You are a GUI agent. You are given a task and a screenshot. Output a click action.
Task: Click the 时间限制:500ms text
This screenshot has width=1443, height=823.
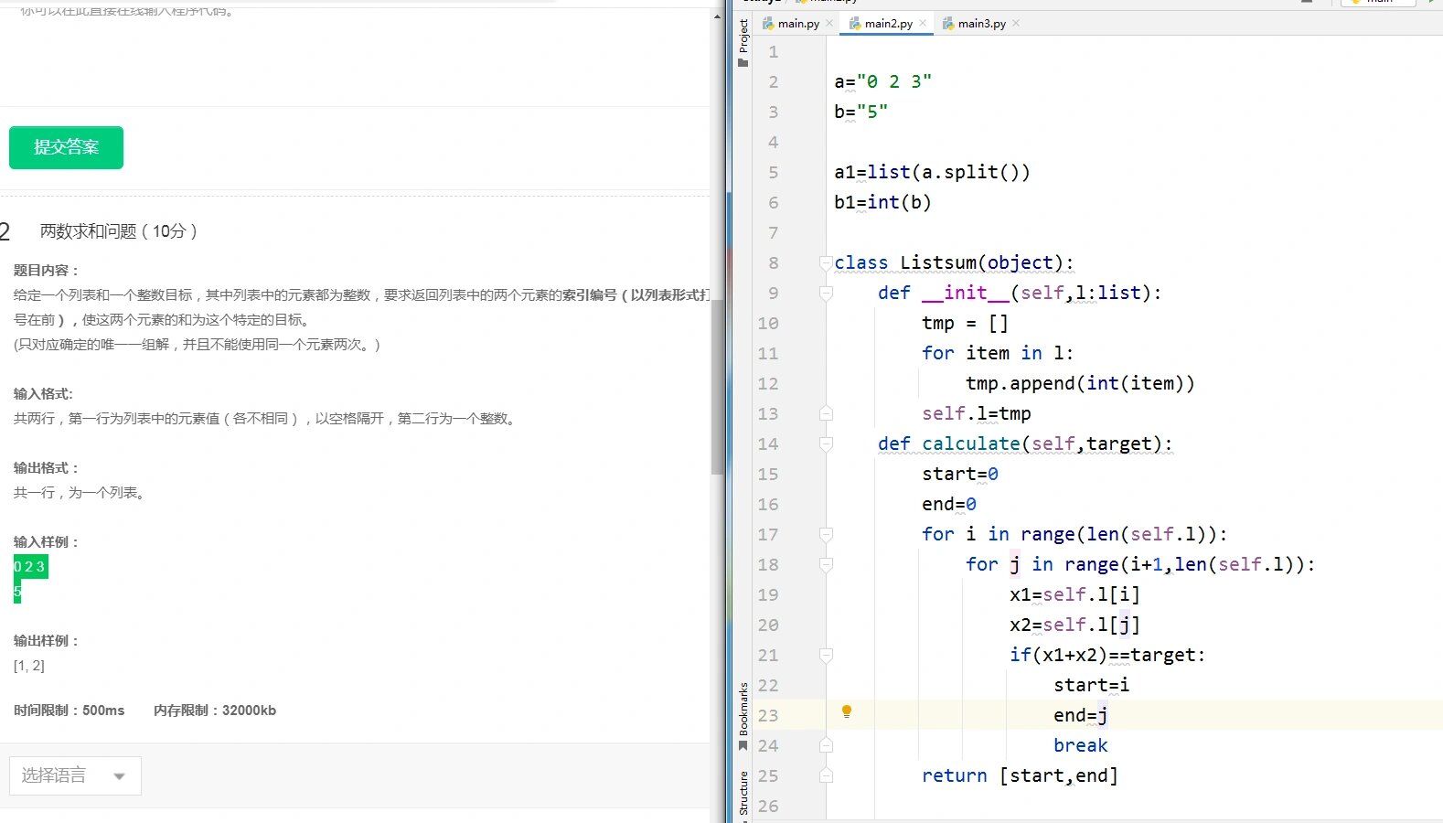[69, 711]
